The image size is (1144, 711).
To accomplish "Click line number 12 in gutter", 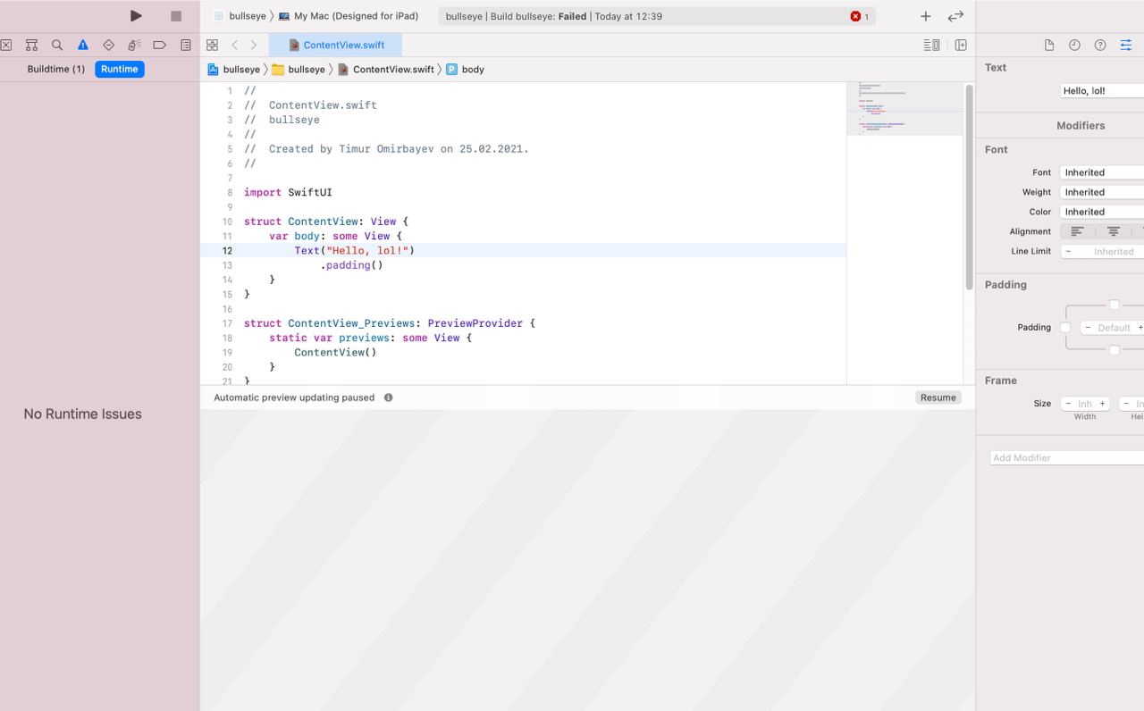I will (x=227, y=251).
